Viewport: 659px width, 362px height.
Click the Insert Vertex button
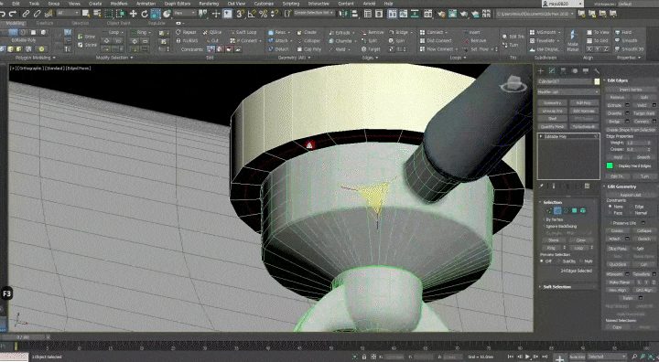(x=631, y=89)
